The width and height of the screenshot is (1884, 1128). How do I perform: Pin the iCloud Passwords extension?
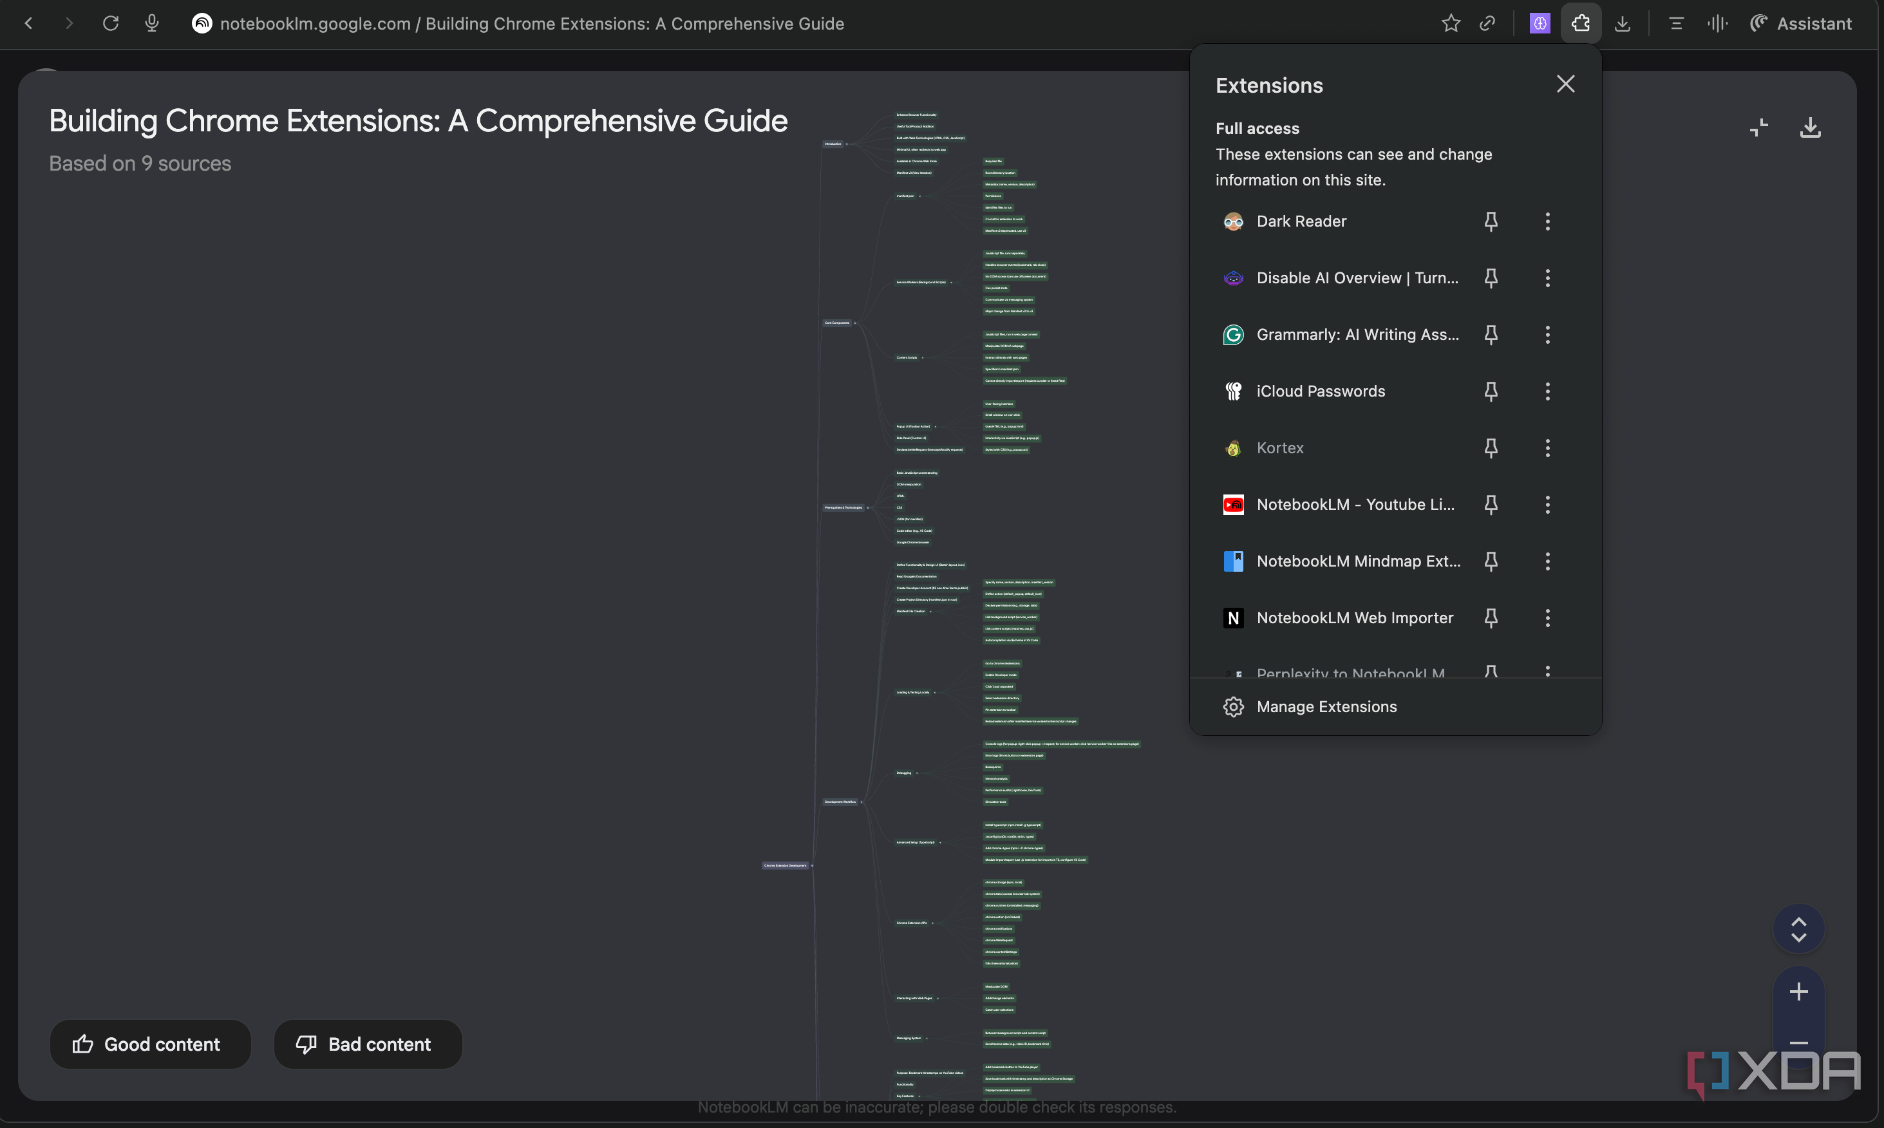point(1491,391)
